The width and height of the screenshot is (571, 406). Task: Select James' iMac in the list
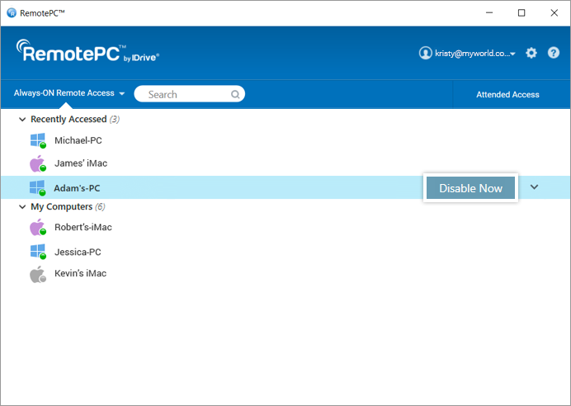coord(81,163)
